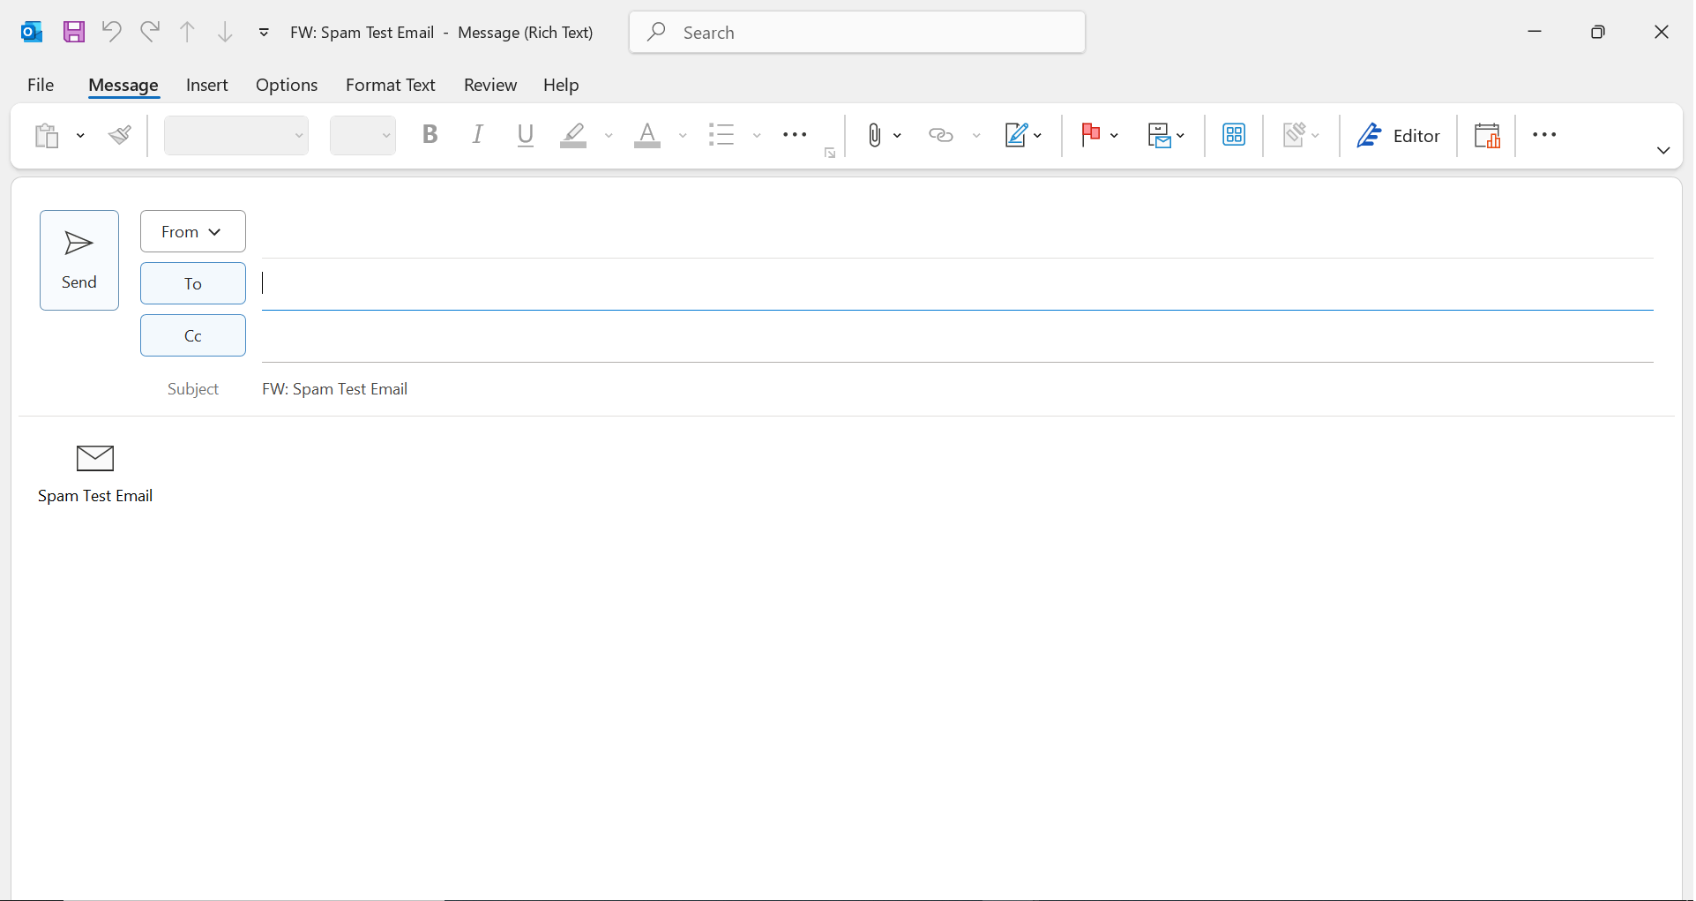Open the apps grid icon
The image size is (1696, 901).
click(x=1234, y=135)
